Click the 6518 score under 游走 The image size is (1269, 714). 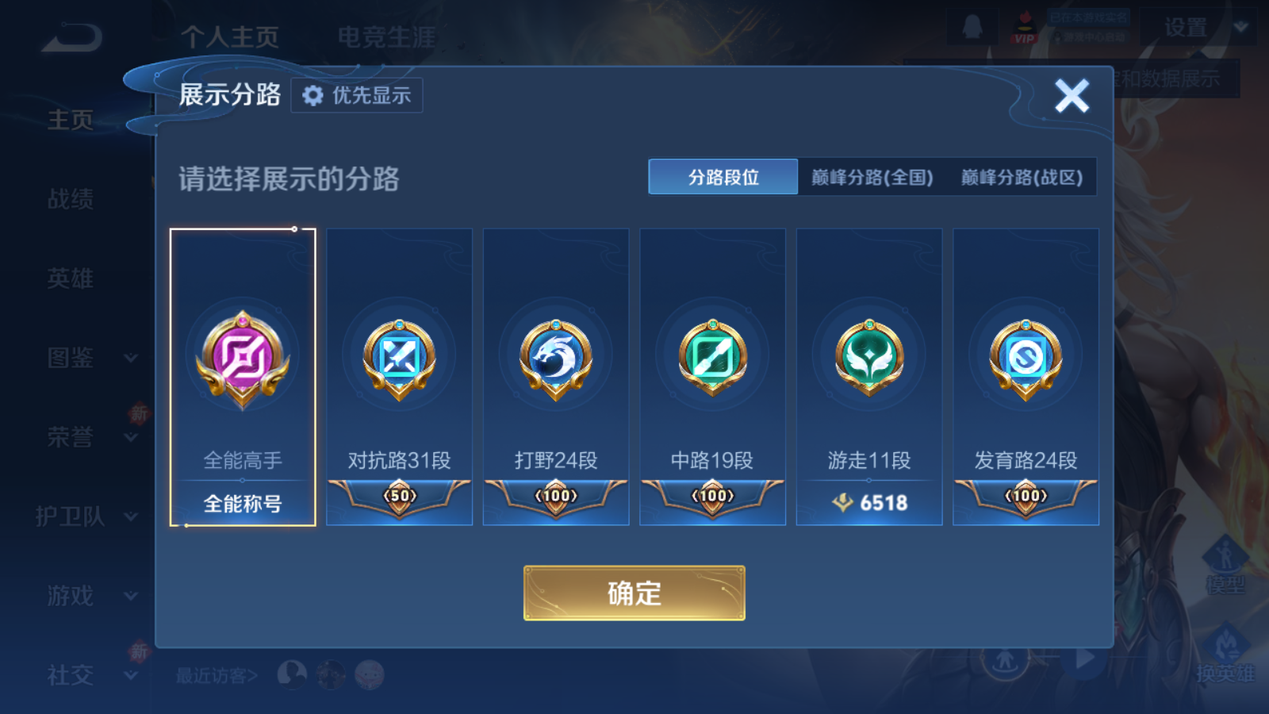click(869, 503)
